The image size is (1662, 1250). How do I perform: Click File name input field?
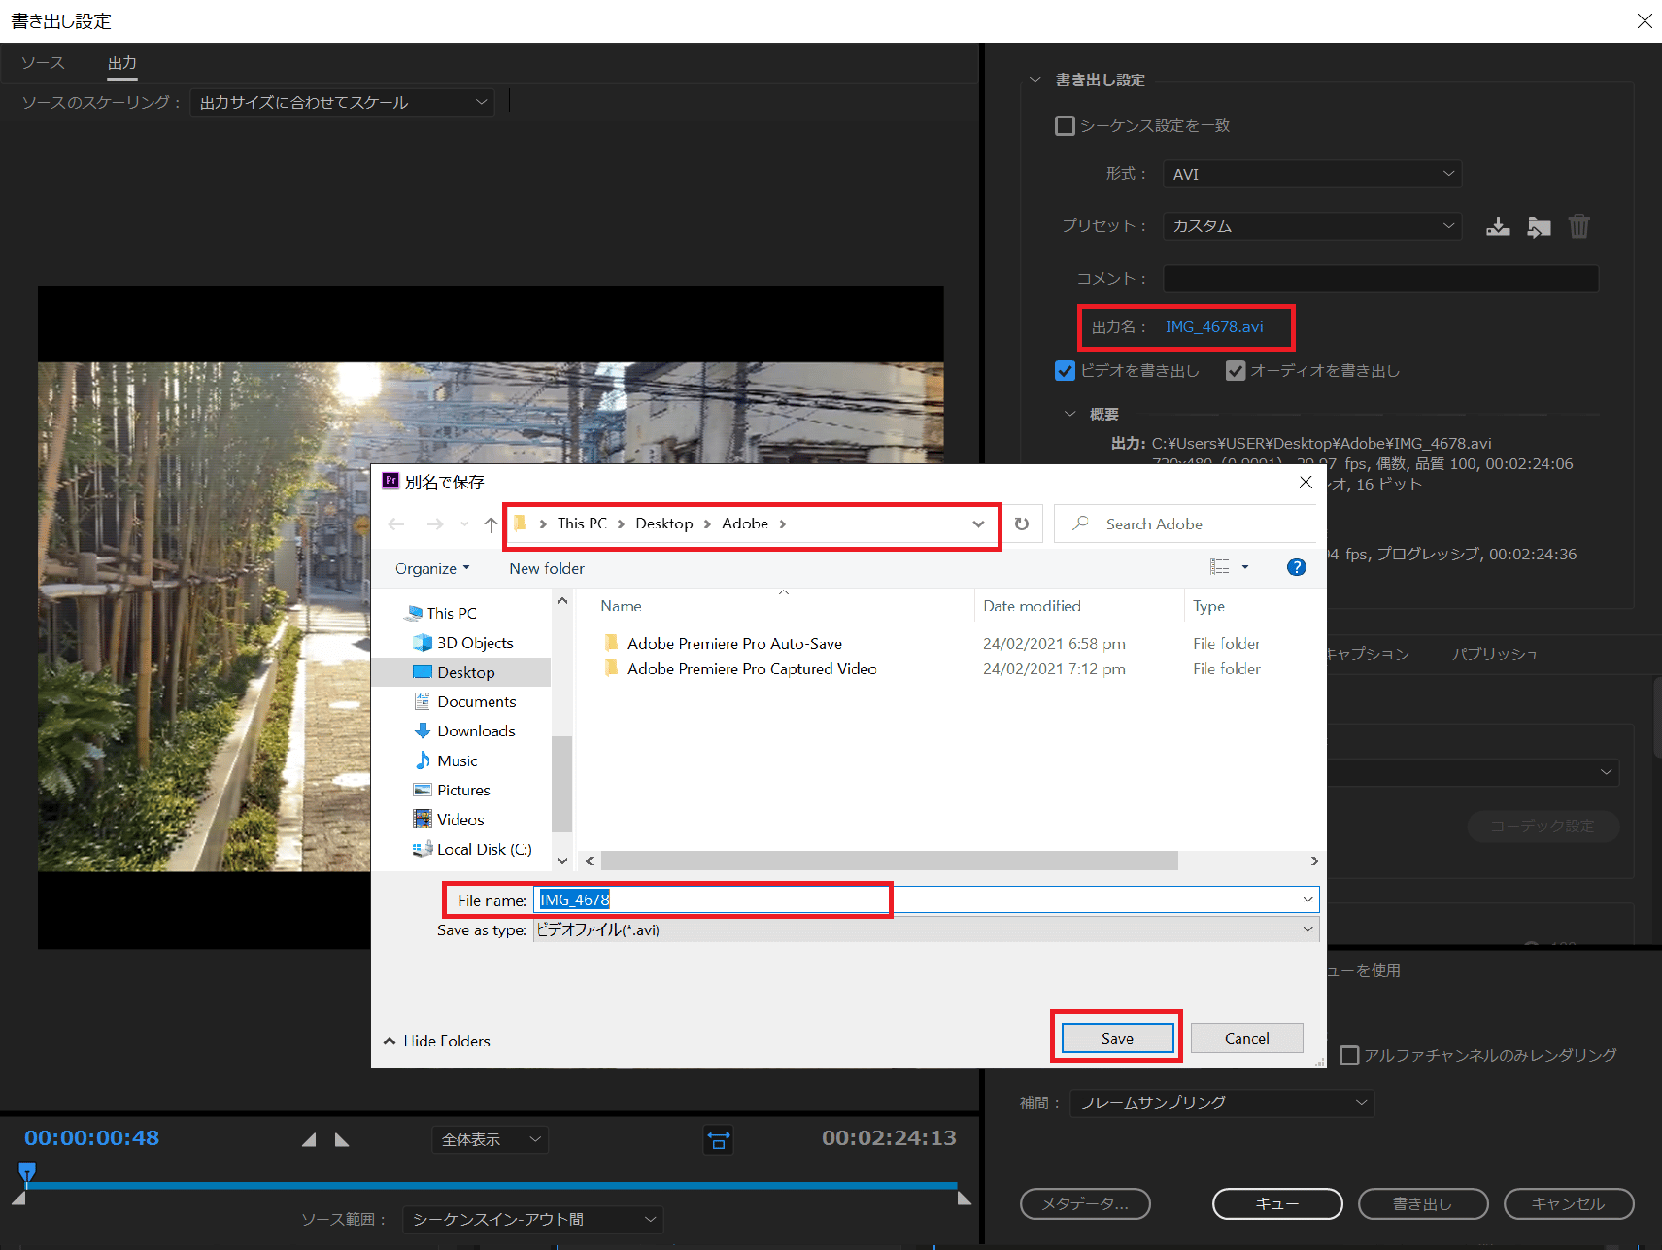coord(926,899)
